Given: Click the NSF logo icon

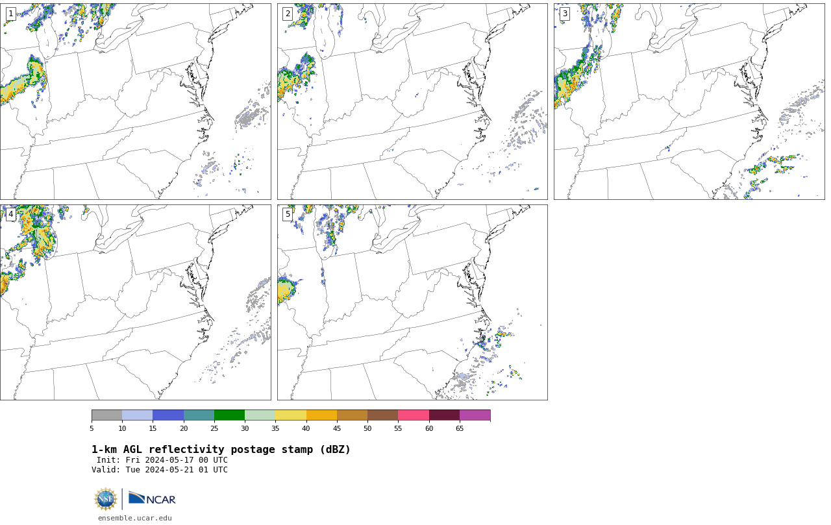Looking at the screenshot, I should click(x=106, y=499).
